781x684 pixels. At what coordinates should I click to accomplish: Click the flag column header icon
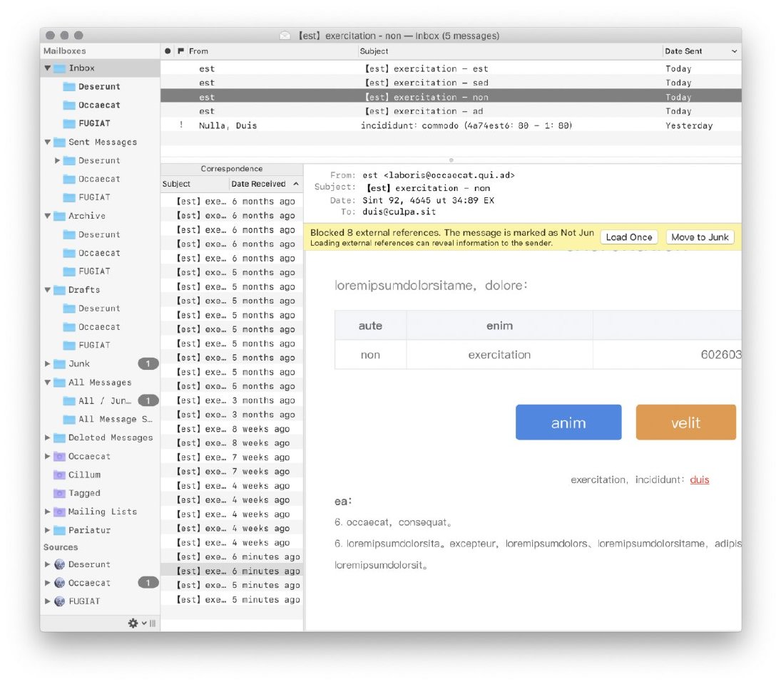point(180,51)
